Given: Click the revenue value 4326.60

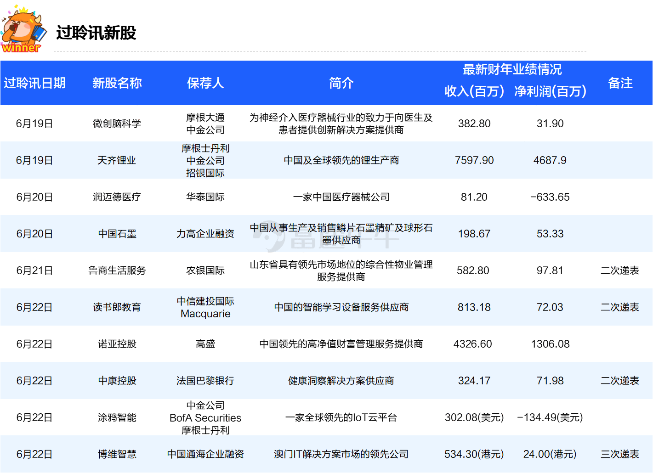Looking at the screenshot, I should pos(473,344).
